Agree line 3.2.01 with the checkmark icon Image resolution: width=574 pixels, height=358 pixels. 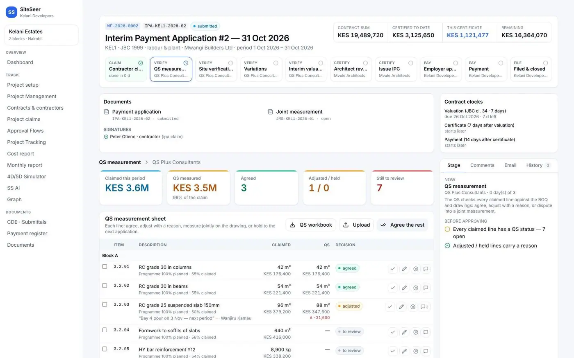pos(393,269)
